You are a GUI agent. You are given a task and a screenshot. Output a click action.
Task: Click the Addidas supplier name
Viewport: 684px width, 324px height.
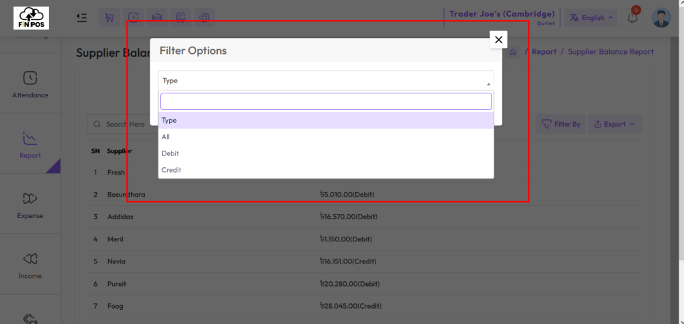pyautogui.click(x=120, y=217)
